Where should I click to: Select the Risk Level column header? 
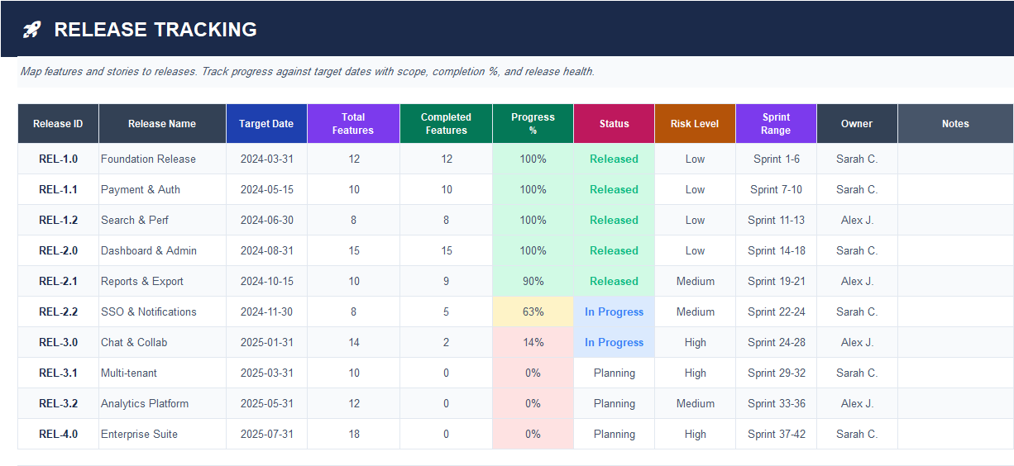point(695,124)
